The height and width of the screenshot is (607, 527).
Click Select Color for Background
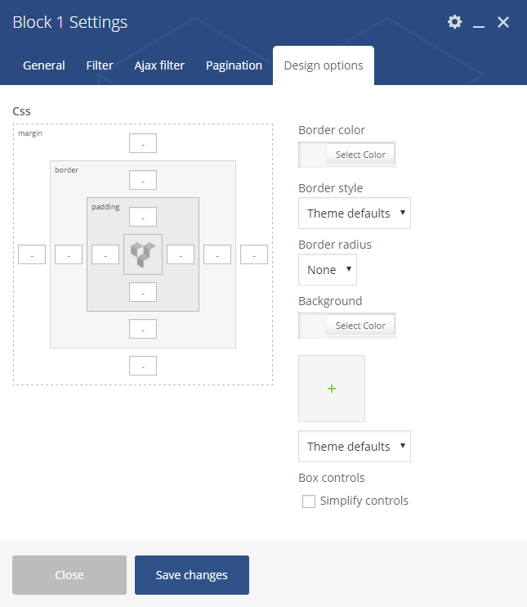point(360,326)
